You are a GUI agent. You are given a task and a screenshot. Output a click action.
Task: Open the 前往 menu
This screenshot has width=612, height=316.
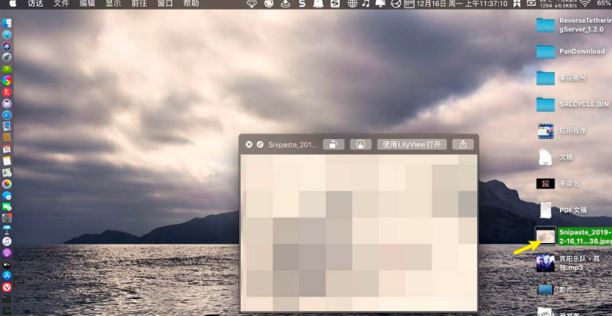(139, 4)
